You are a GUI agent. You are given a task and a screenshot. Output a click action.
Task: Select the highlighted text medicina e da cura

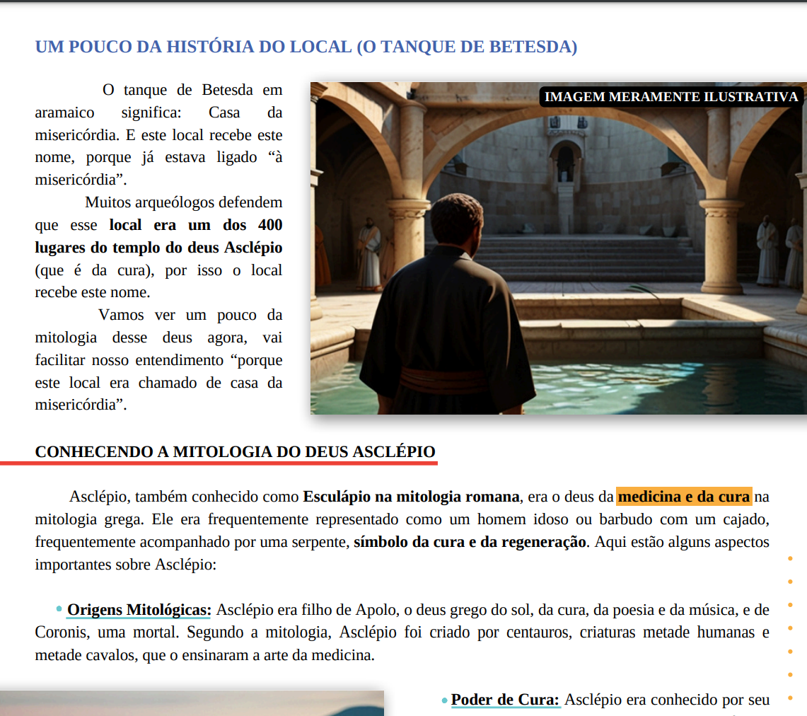point(683,497)
